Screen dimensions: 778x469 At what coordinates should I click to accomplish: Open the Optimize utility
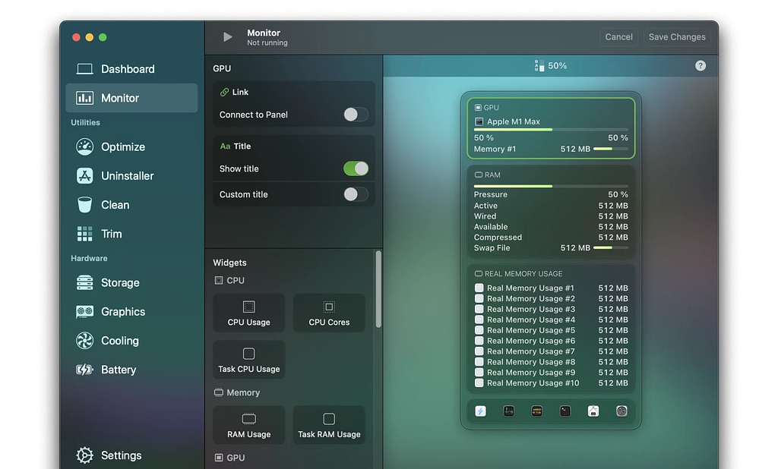point(122,147)
